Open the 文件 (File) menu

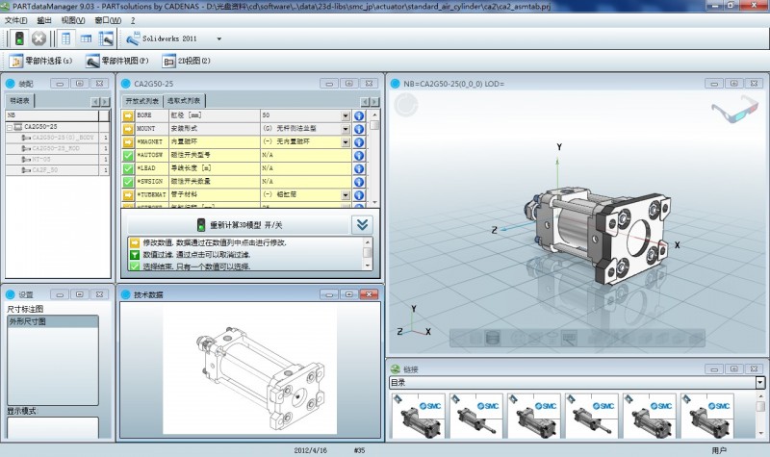(x=15, y=19)
